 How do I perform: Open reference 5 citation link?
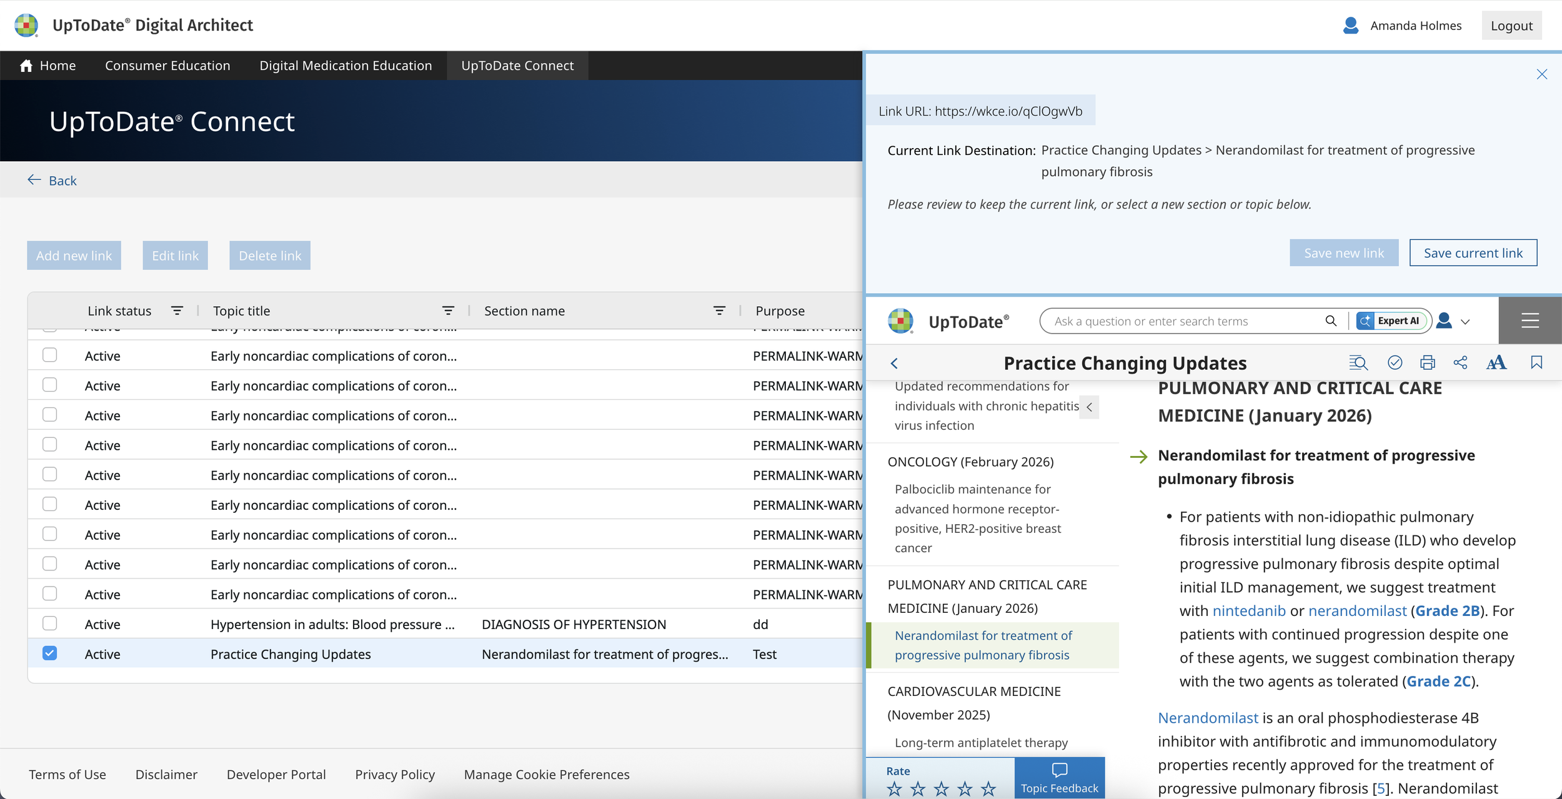(x=1381, y=789)
